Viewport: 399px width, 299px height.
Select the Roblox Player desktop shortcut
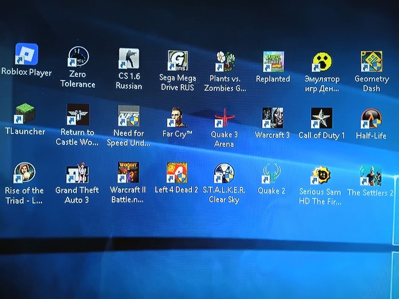(x=27, y=55)
